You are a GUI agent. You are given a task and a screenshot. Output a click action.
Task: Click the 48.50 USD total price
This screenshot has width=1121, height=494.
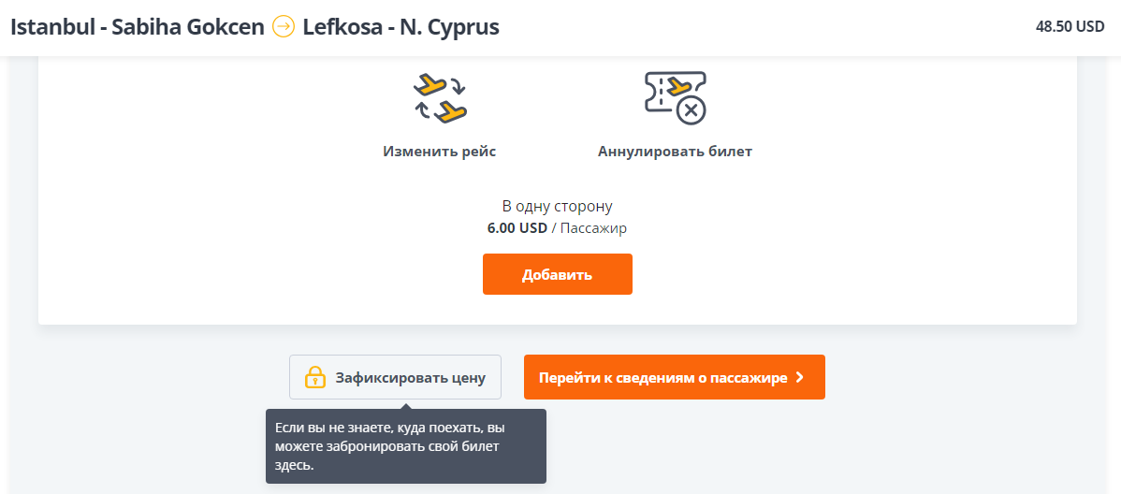tap(1070, 26)
